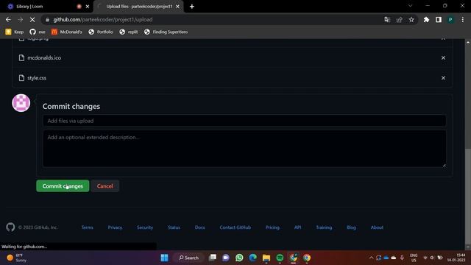
Task: Open the Docs footer link
Action: click(x=199, y=227)
